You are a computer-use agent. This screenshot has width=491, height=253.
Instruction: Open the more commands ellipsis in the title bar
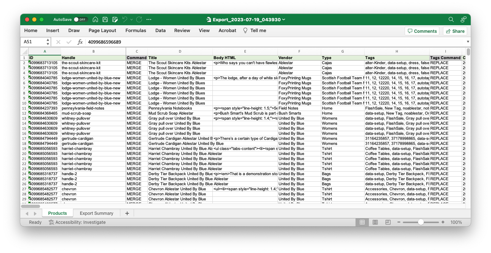tap(149, 19)
